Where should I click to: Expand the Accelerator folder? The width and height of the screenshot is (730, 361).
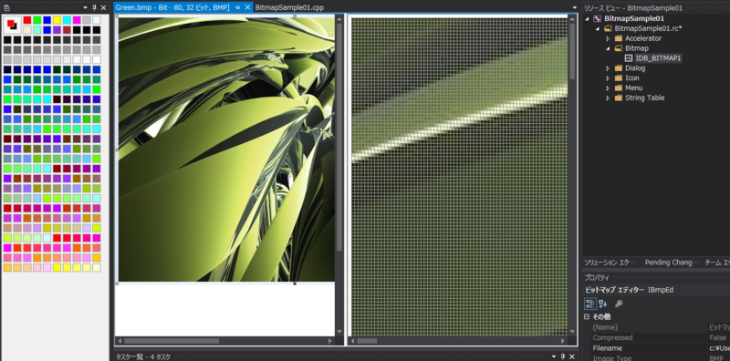(x=608, y=38)
